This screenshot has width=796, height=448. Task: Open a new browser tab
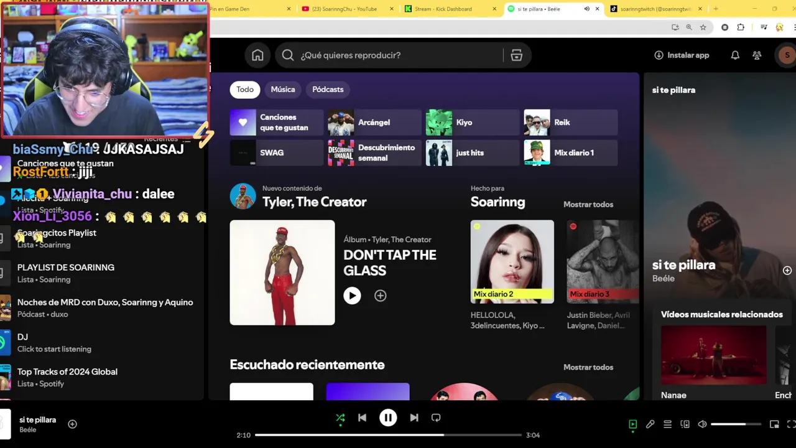point(715,9)
